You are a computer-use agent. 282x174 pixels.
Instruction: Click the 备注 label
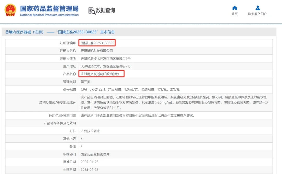73,146
